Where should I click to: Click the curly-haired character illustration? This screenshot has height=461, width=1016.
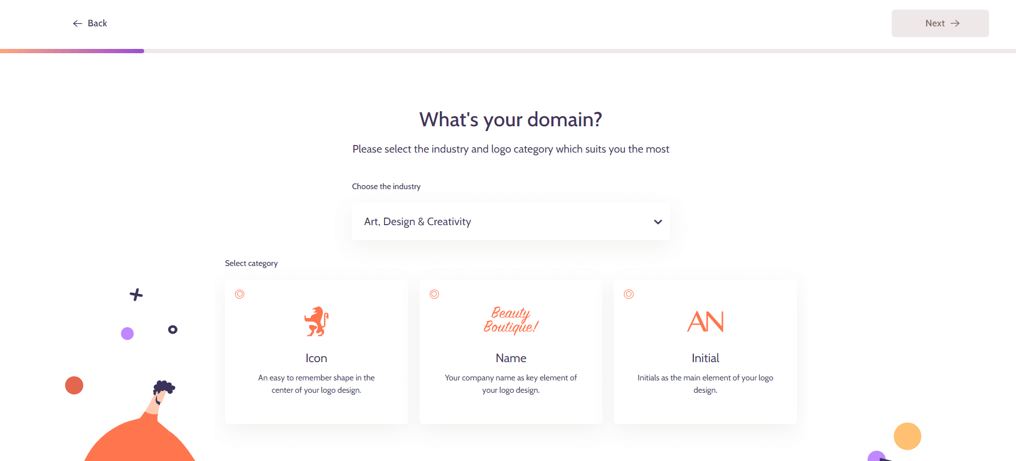pos(161,395)
